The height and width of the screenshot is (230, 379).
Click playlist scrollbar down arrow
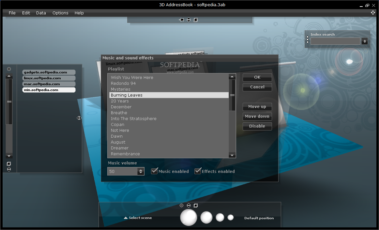click(x=232, y=155)
